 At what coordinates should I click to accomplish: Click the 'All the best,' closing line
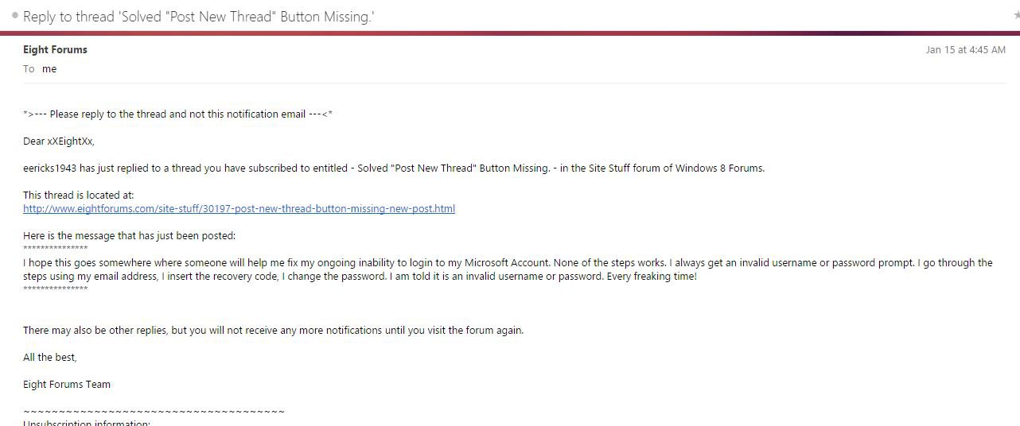tap(50, 358)
